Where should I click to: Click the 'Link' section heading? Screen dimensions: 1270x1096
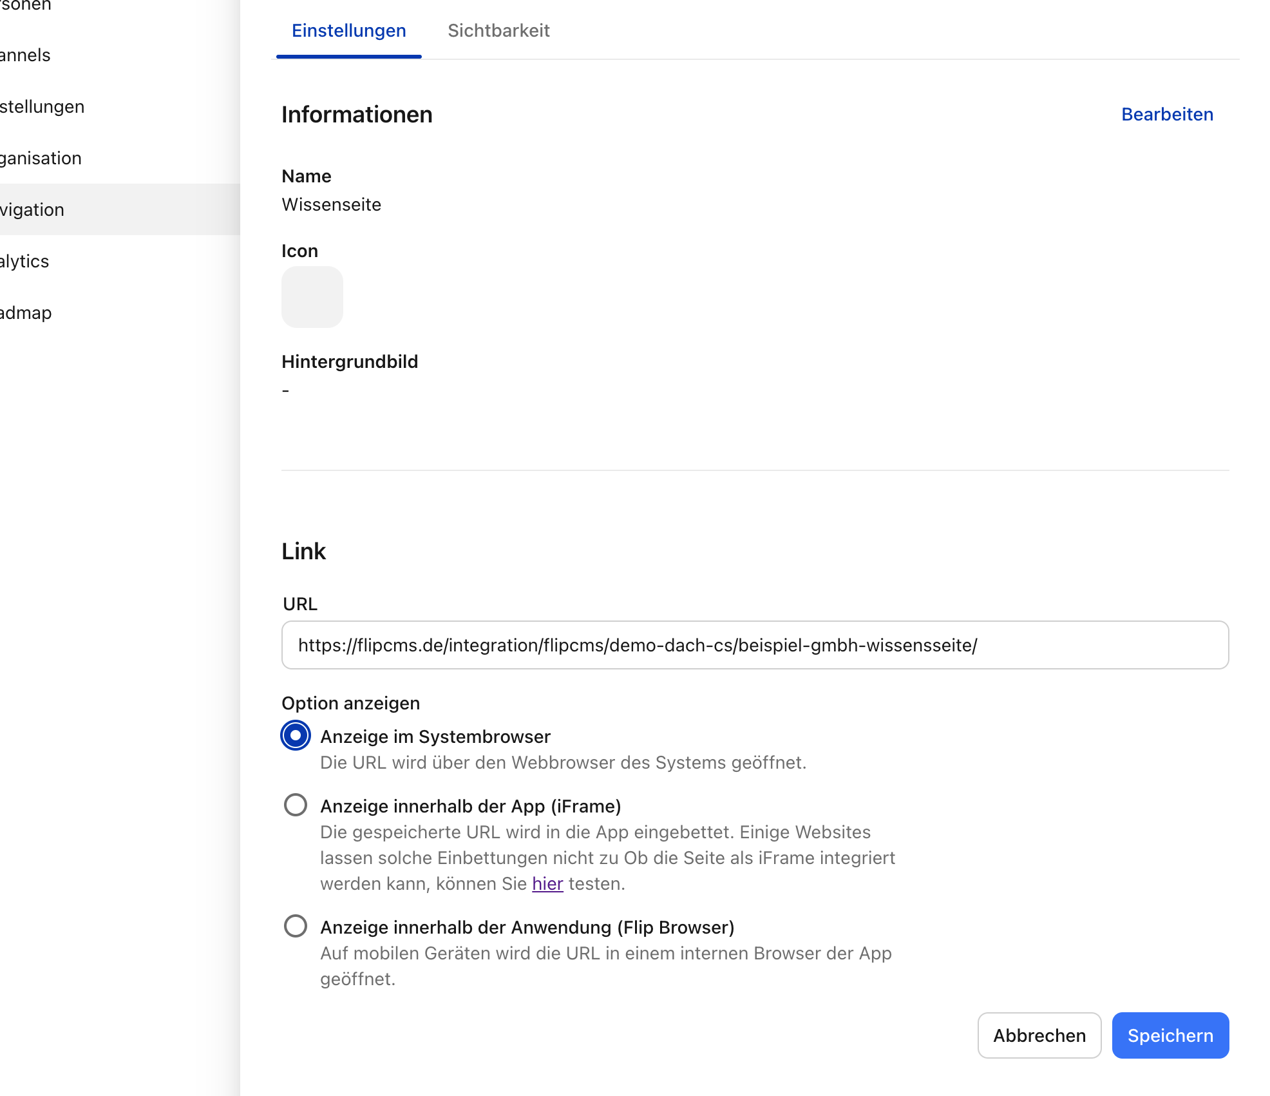304,552
